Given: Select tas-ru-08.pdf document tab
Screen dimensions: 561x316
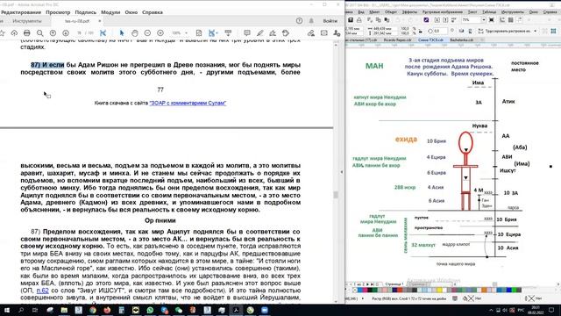Looking at the screenshot, I should (x=77, y=21).
